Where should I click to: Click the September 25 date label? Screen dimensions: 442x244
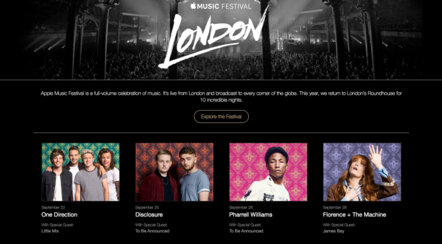point(148,207)
